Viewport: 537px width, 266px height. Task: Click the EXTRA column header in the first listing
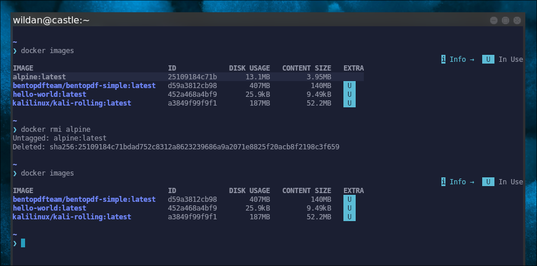353,68
